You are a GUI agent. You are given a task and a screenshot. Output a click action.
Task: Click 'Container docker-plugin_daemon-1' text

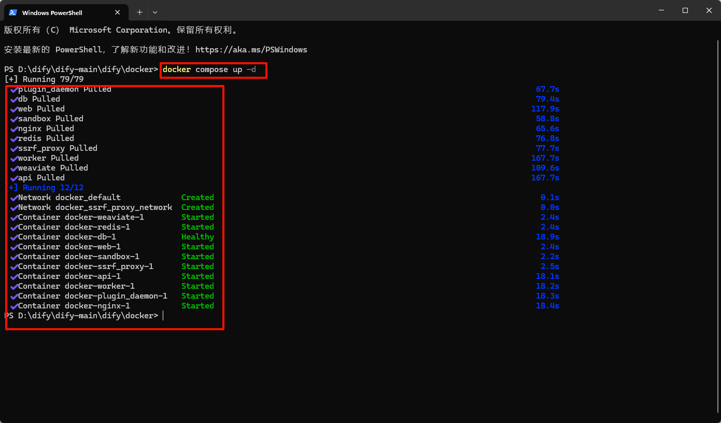(x=93, y=296)
